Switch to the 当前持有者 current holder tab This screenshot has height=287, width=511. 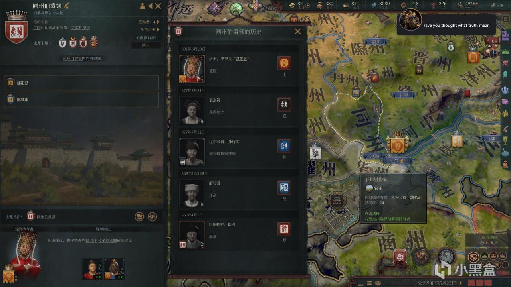[24, 229]
